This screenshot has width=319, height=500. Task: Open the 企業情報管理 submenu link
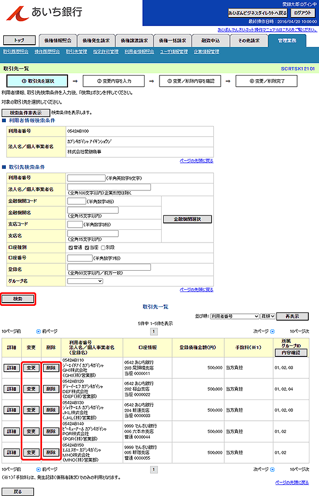coord(206,52)
